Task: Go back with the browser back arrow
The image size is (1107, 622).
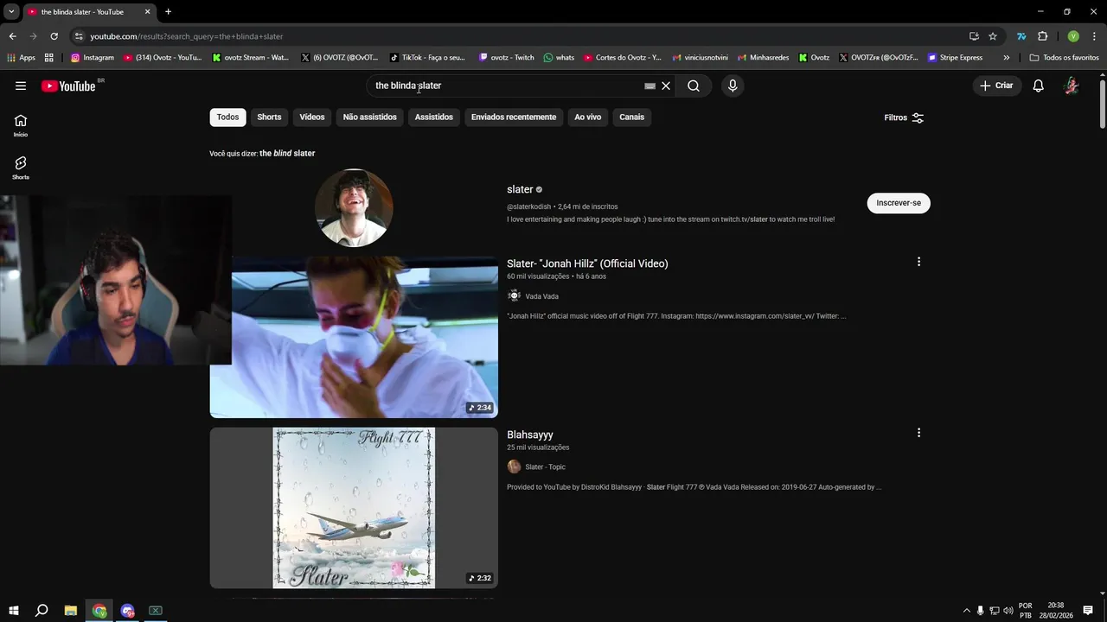Action: click(12, 36)
